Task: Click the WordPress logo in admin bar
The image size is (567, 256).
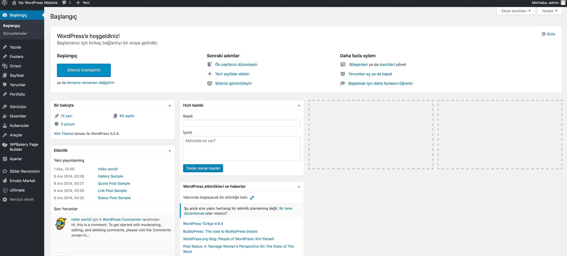Action: click(4, 3)
